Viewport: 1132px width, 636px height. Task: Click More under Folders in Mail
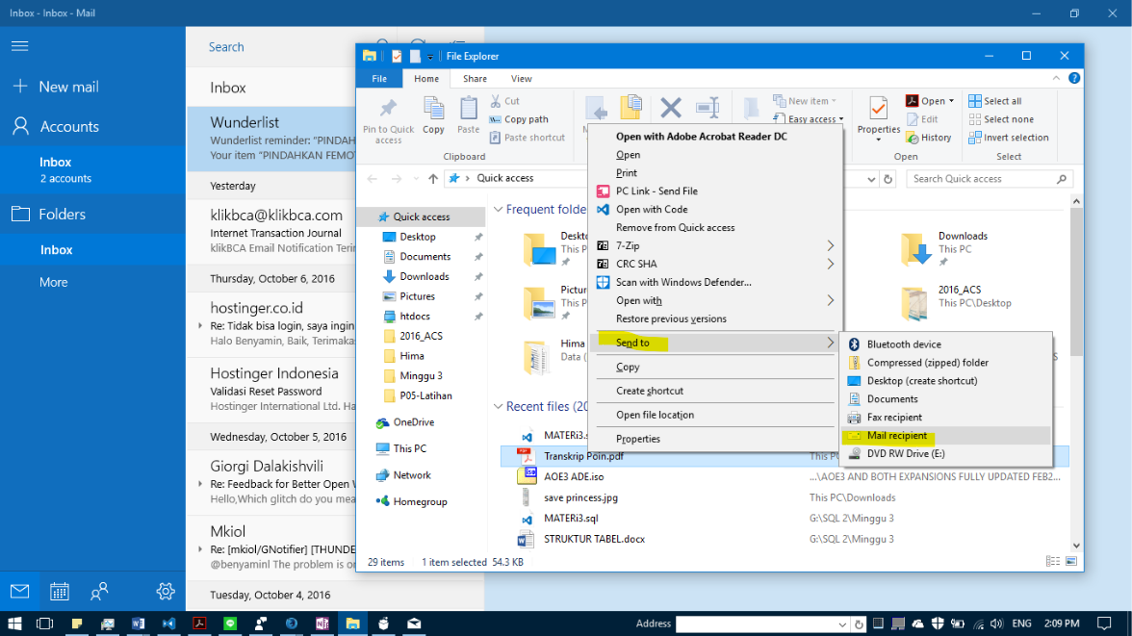(54, 282)
